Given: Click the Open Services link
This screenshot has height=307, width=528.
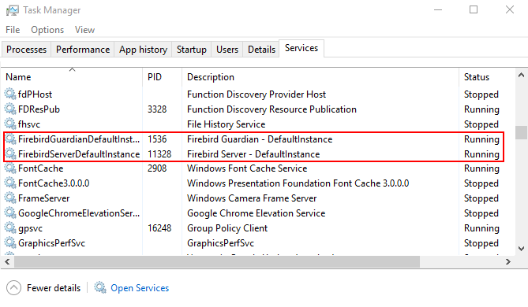Looking at the screenshot, I should pos(140,288).
